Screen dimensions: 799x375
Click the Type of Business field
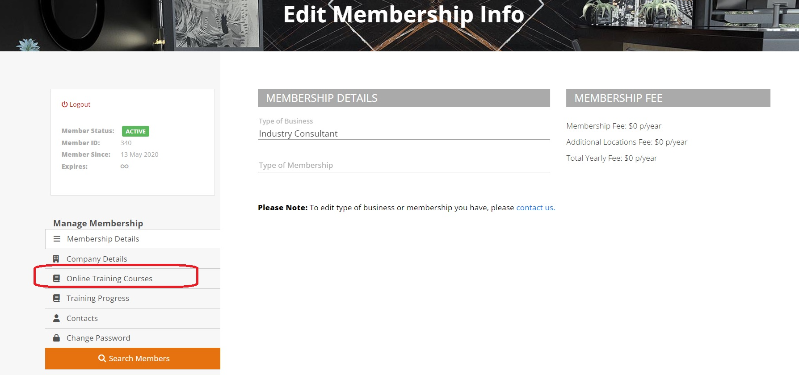[404, 133]
